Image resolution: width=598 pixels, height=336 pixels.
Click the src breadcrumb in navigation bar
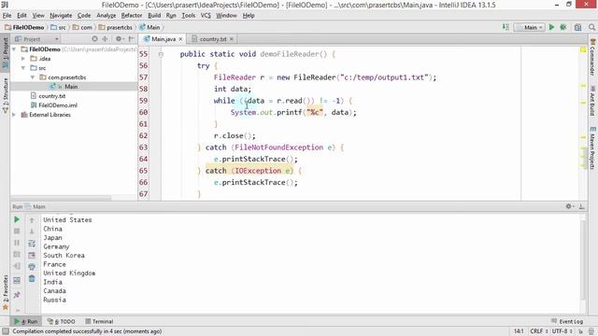click(58, 27)
